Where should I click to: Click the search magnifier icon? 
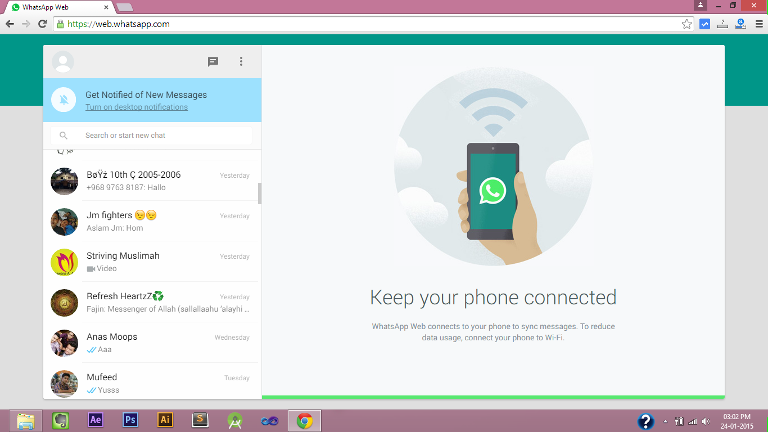click(x=64, y=135)
